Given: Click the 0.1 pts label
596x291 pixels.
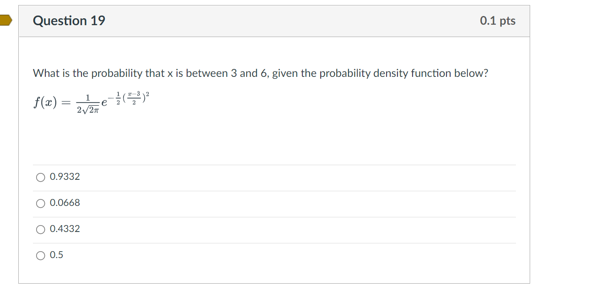Looking at the screenshot, I should 498,20.
